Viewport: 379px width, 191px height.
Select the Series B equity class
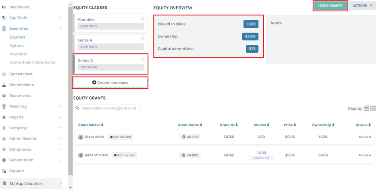110,64
